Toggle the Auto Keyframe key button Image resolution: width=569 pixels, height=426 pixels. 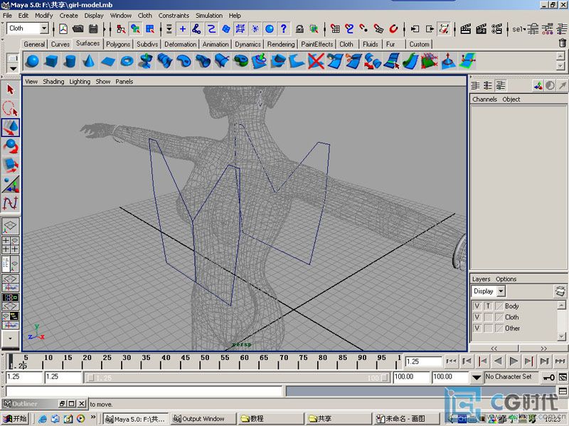pyautogui.click(x=548, y=378)
